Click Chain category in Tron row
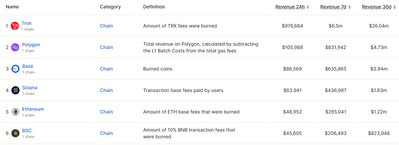Viewport: 399px width, 145px height. 106,26
